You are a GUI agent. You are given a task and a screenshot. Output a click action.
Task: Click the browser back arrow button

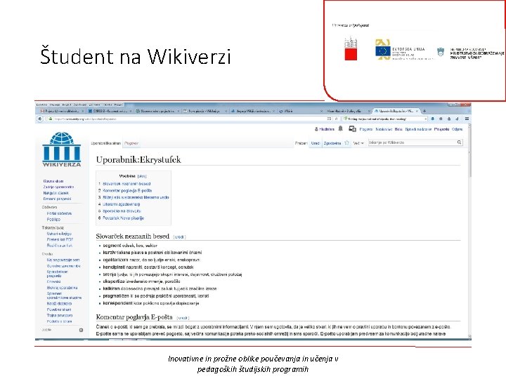[40, 119]
